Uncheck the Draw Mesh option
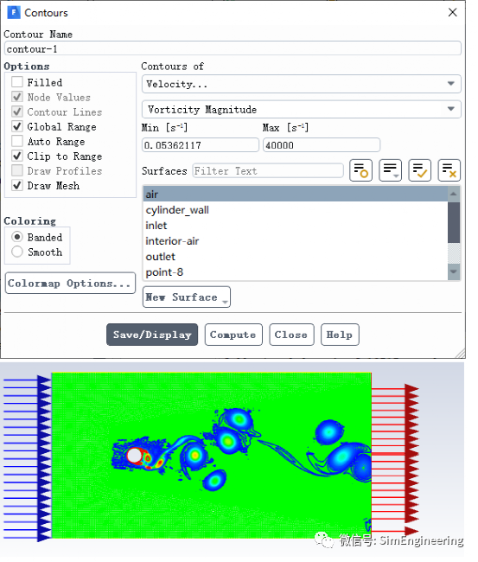This screenshot has width=478, height=562. (16, 185)
